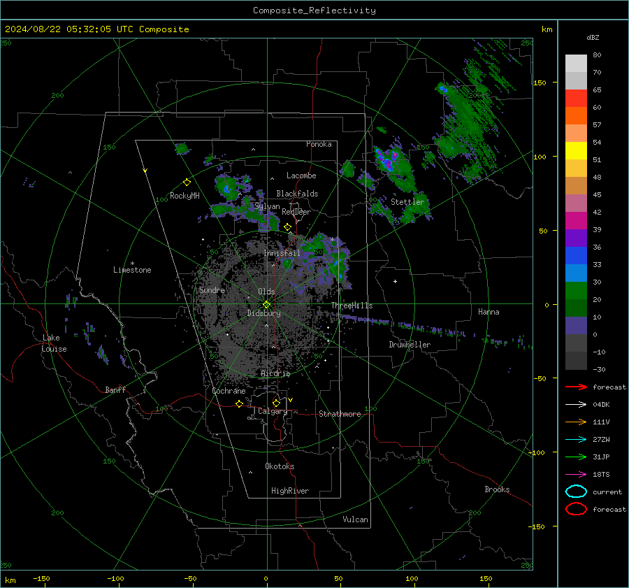Click the 'Okotoks' map label
The image size is (629, 588).
click(280, 466)
